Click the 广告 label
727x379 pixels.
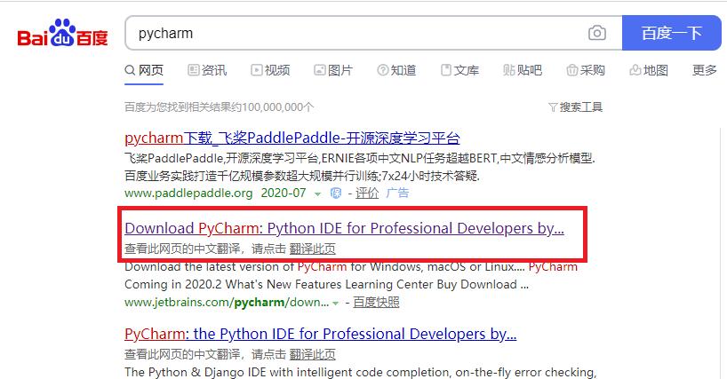pos(397,193)
